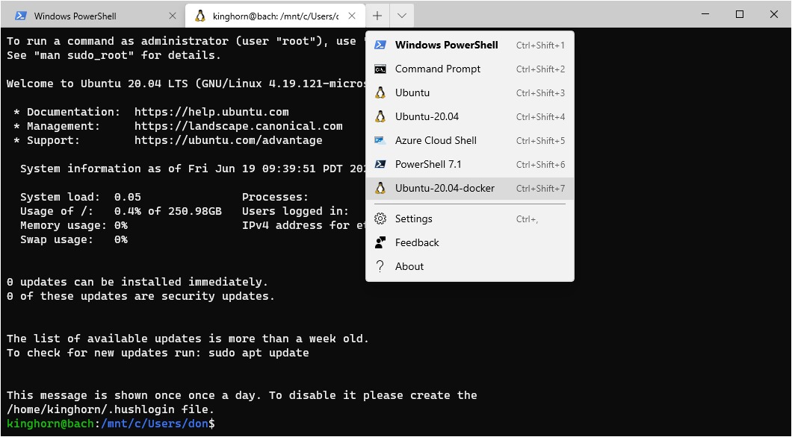Image resolution: width=792 pixels, height=437 pixels.
Task: Launch Windows PowerShell from the dropdown menu
Action: pyautogui.click(x=446, y=45)
